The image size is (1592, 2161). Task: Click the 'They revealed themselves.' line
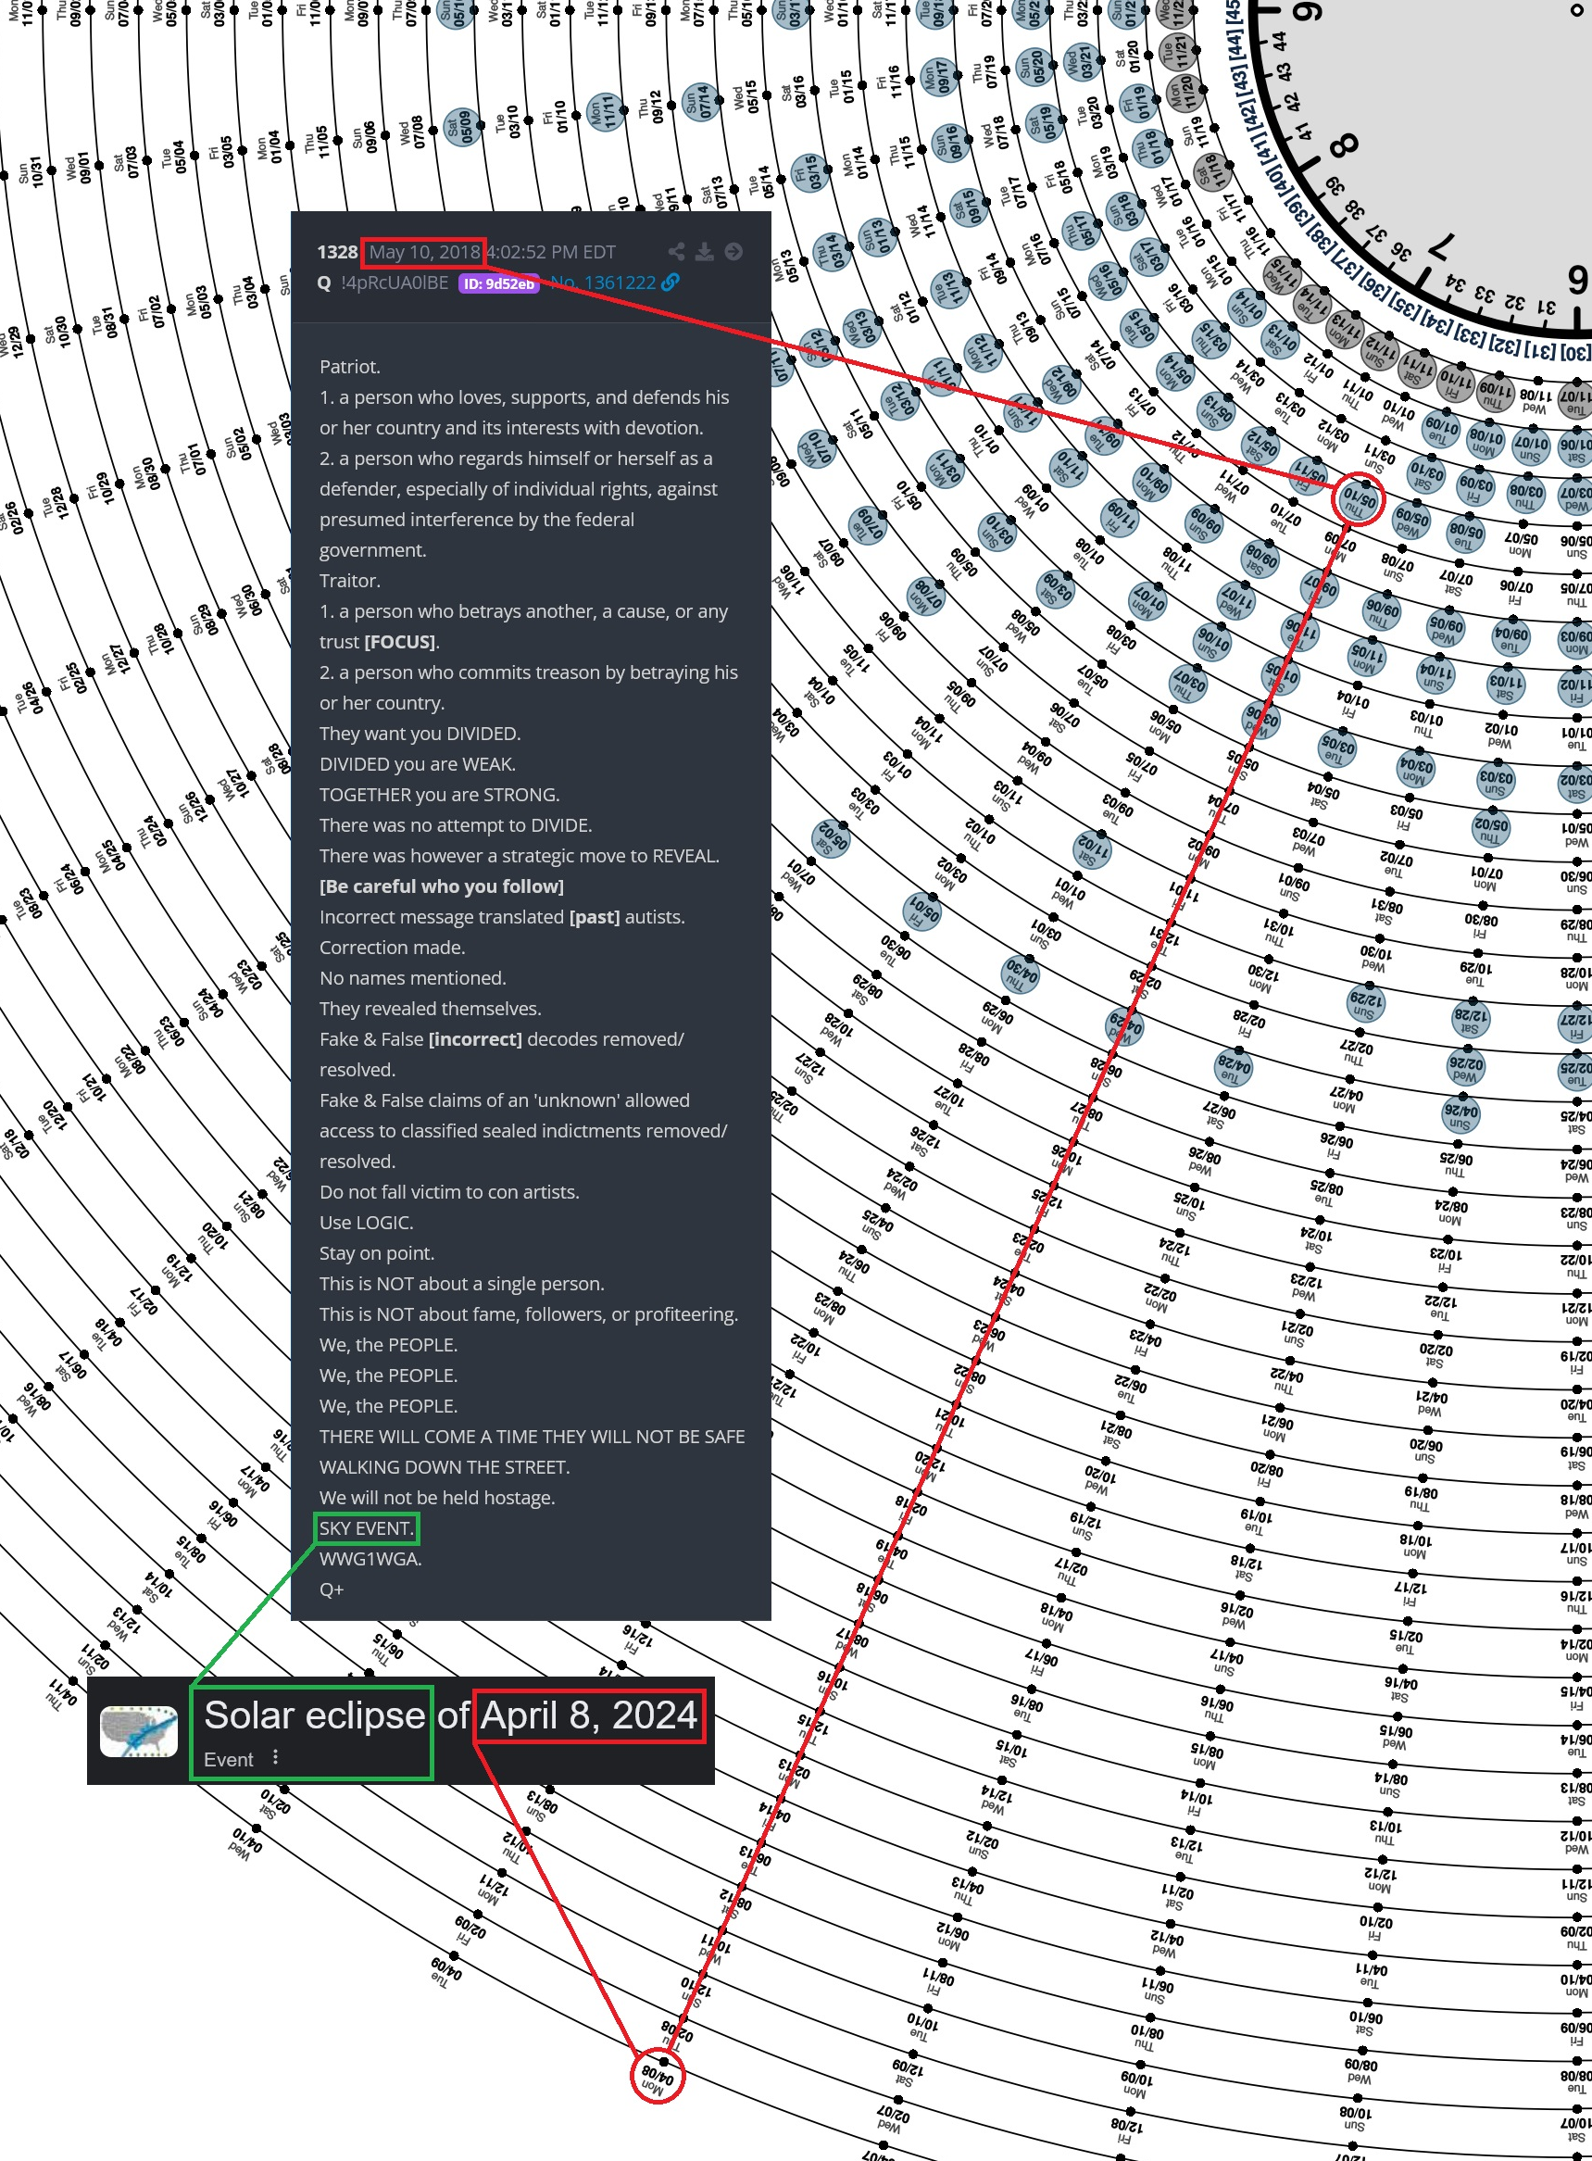(430, 1008)
